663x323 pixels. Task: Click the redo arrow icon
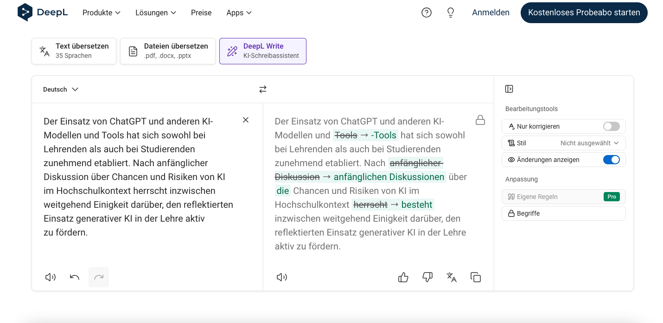pyautogui.click(x=98, y=277)
